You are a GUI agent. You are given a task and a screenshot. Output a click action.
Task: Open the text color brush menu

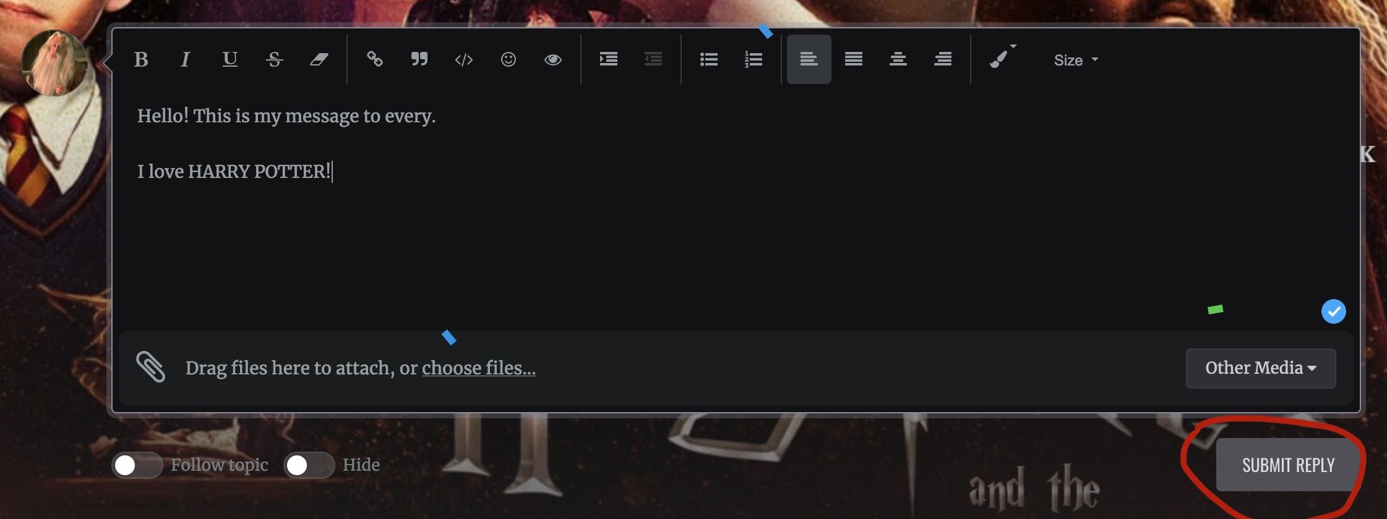[1002, 57]
